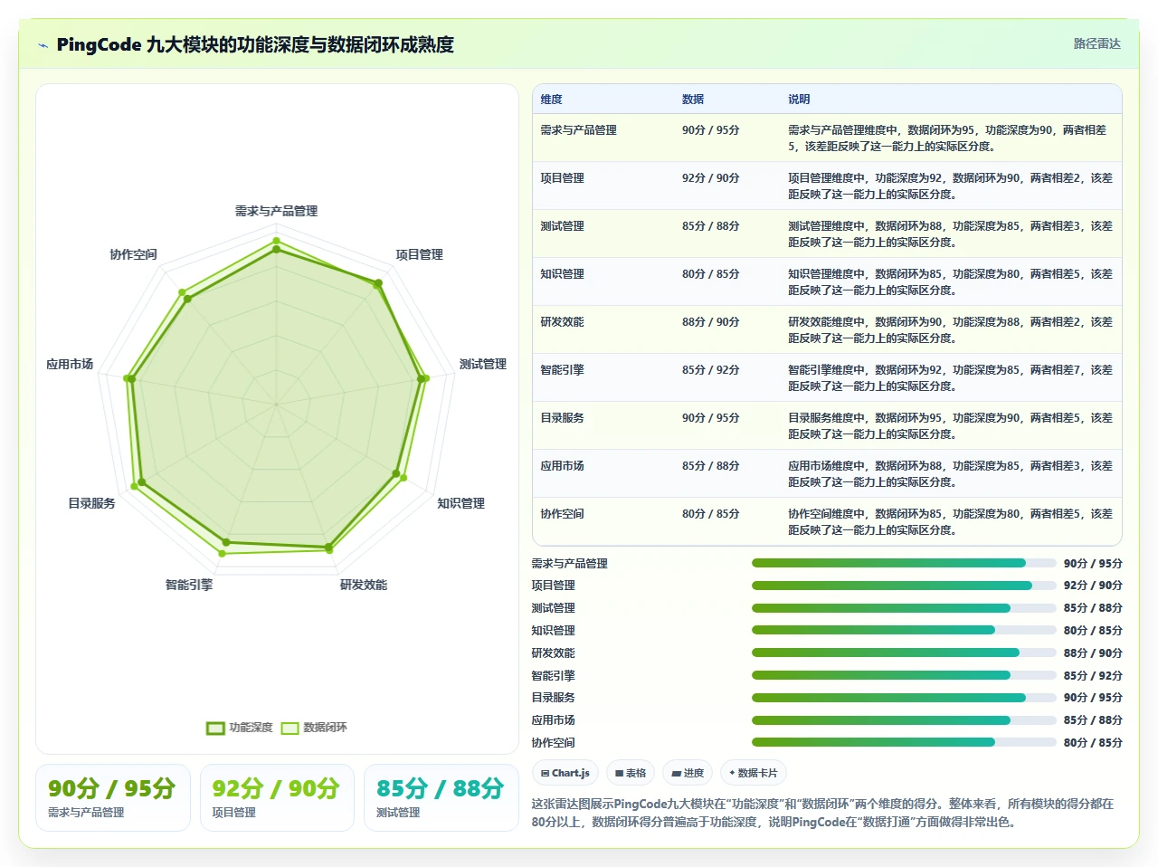Select the 测试管理 table row name

coord(562,226)
